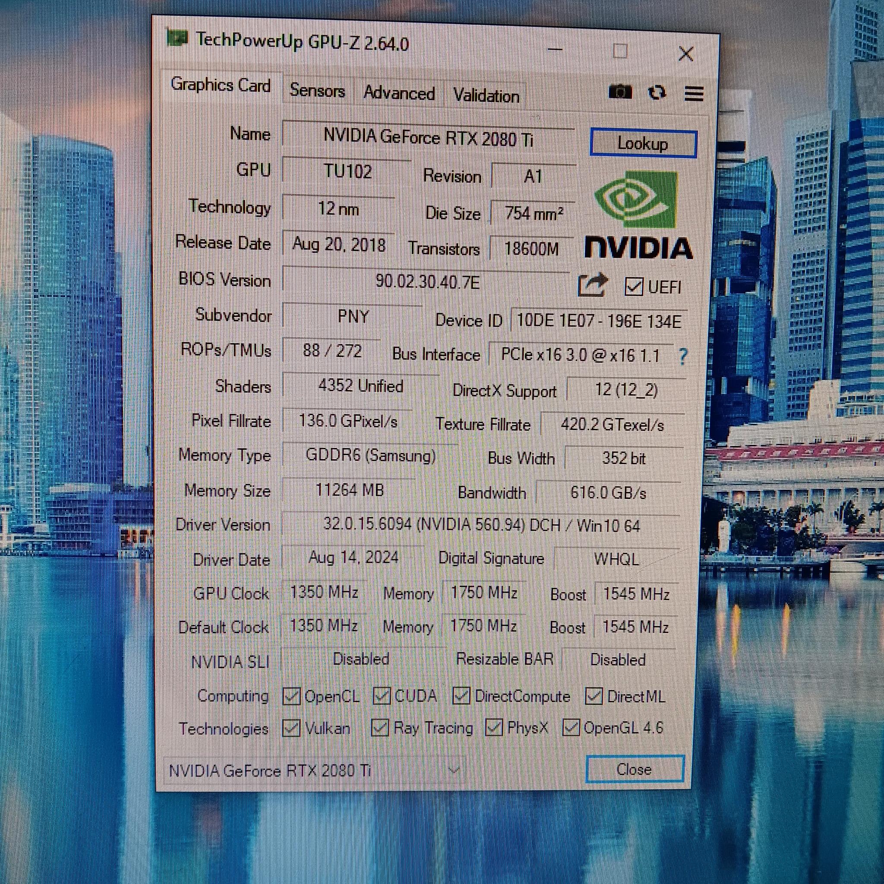Open the hamburger menu icon

tap(694, 94)
